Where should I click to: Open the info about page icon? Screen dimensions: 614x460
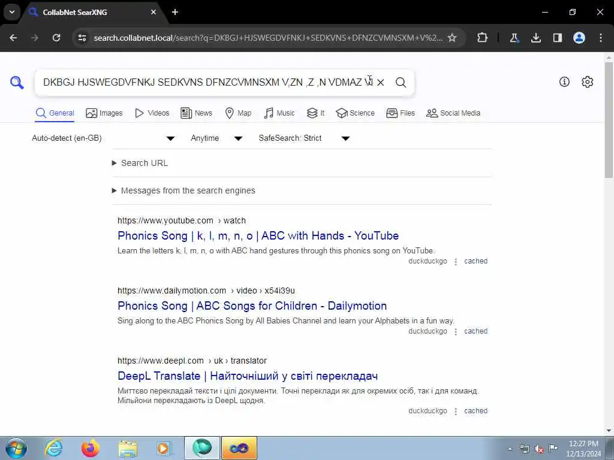tap(564, 81)
